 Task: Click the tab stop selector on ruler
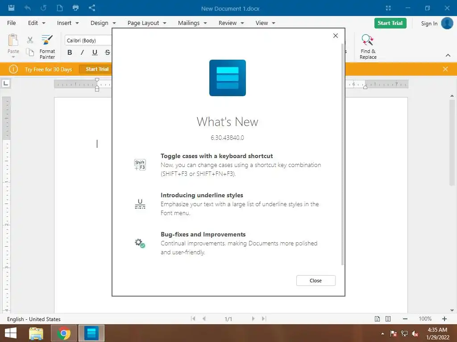click(6, 84)
